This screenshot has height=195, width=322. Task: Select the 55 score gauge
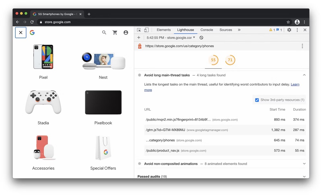click(x=213, y=60)
